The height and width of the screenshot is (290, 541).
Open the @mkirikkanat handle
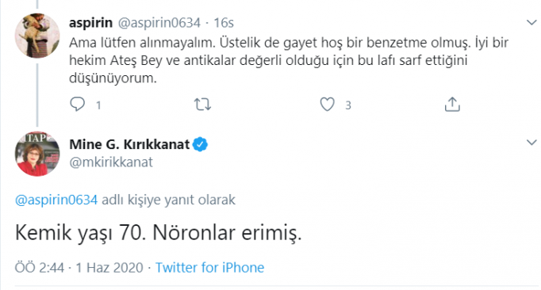pyautogui.click(x=111, y=162)
